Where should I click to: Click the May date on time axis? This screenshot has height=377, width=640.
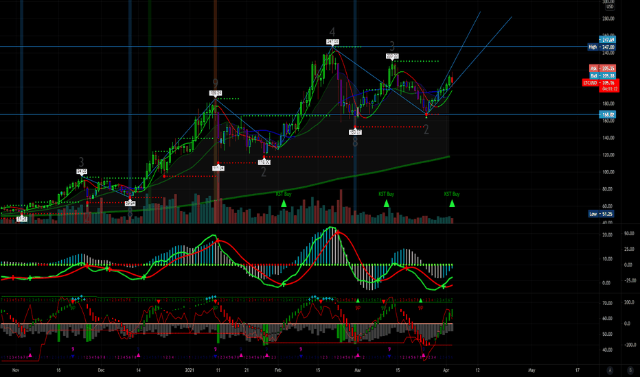[532, 370]
